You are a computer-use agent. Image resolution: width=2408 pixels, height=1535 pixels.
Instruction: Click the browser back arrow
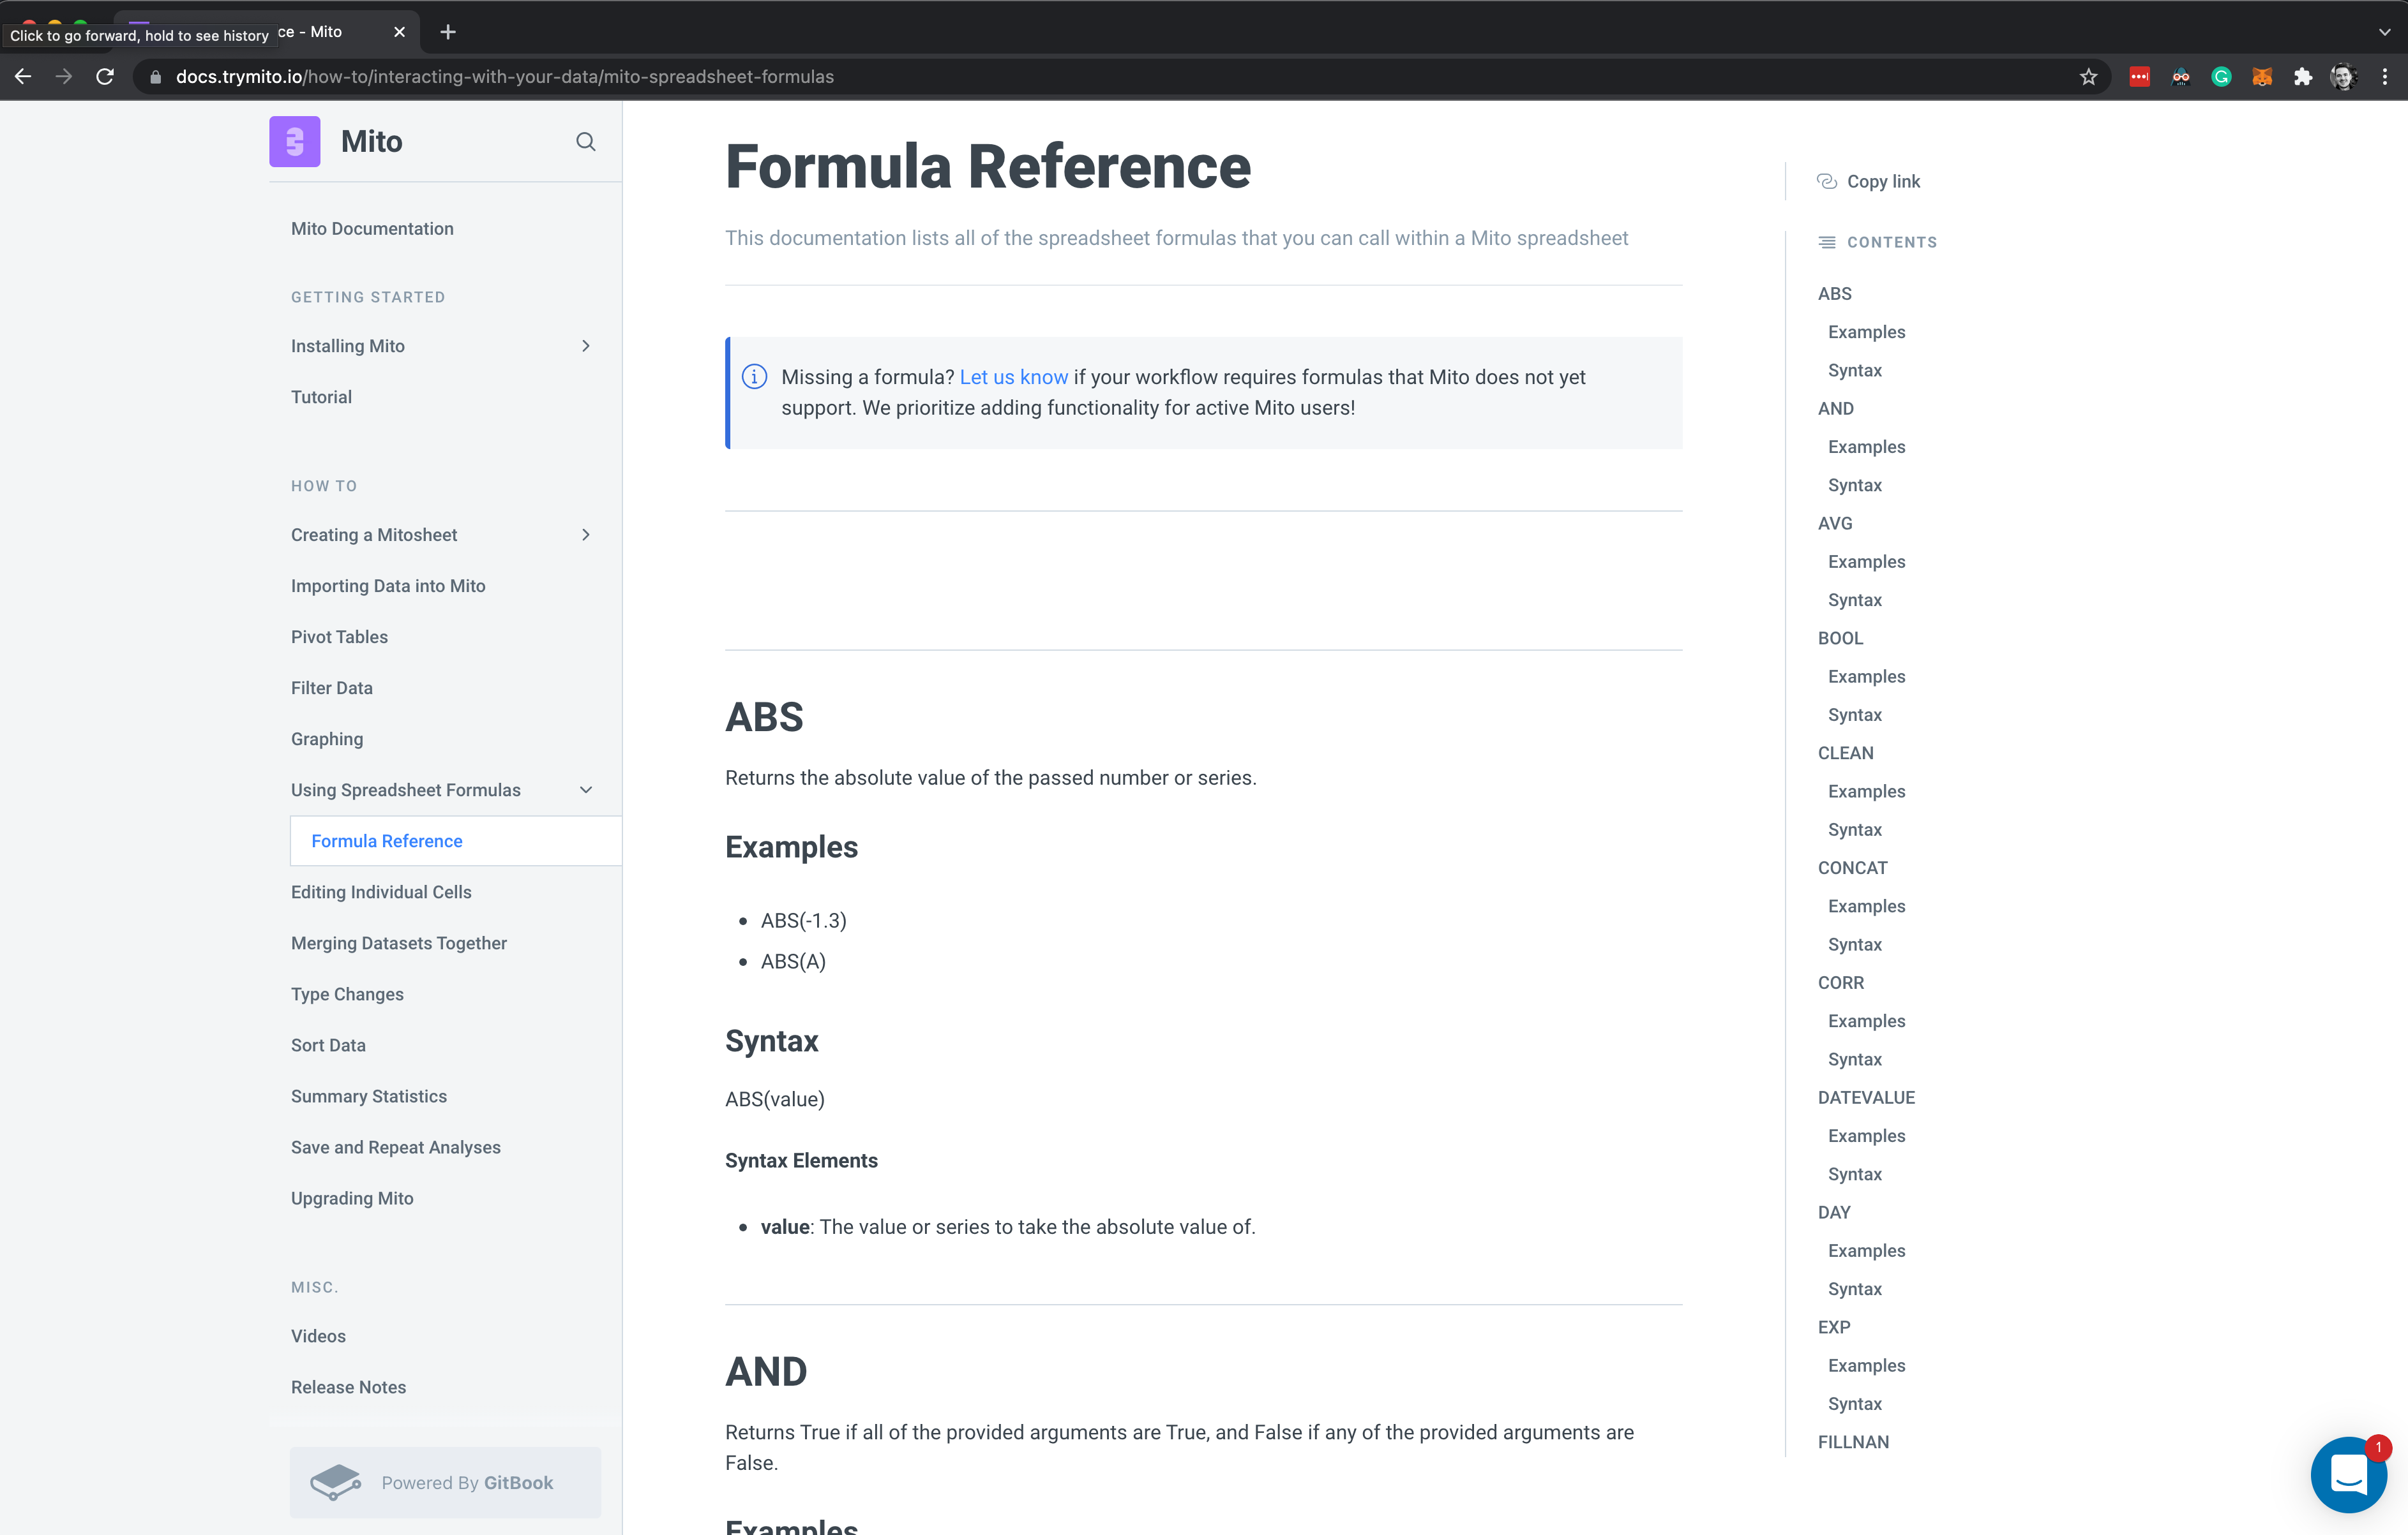coord(23,77)
